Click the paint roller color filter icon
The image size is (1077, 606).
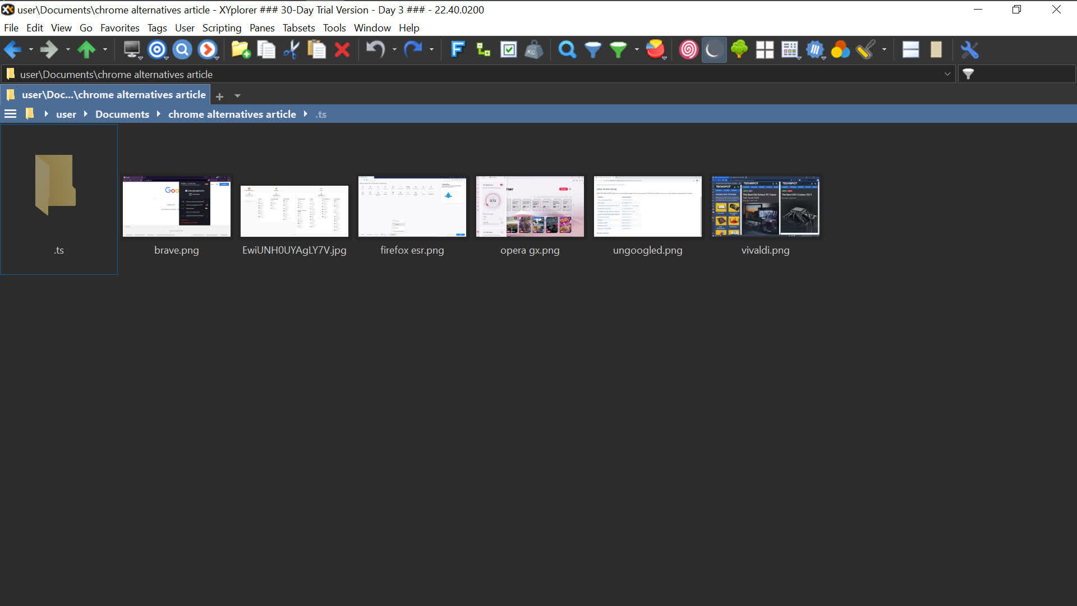click(x=866, y=50)
